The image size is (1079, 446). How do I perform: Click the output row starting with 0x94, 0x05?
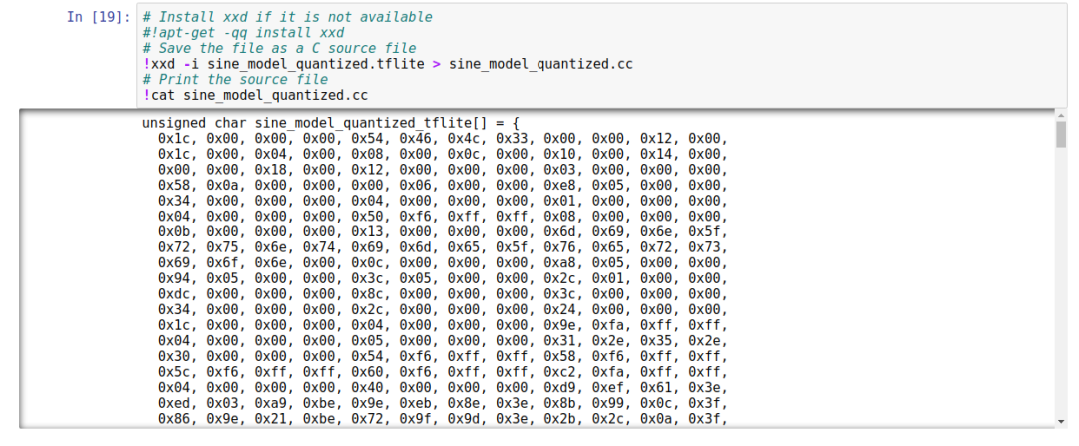(x=443, y=278)
